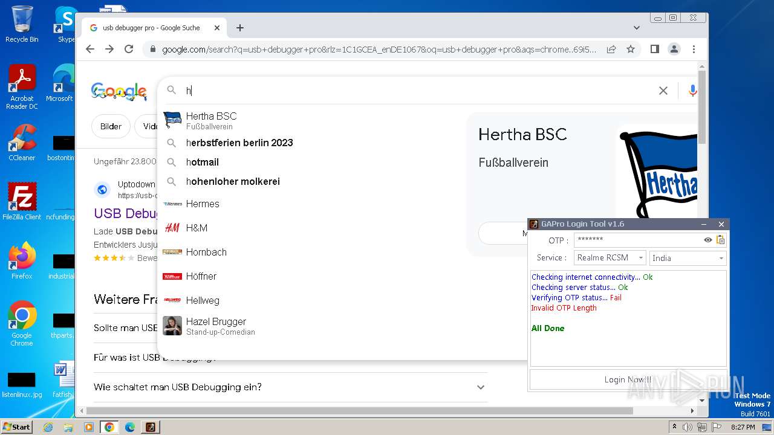
Task: Open CCleaner desktop icon
Action: pos(22,143)
